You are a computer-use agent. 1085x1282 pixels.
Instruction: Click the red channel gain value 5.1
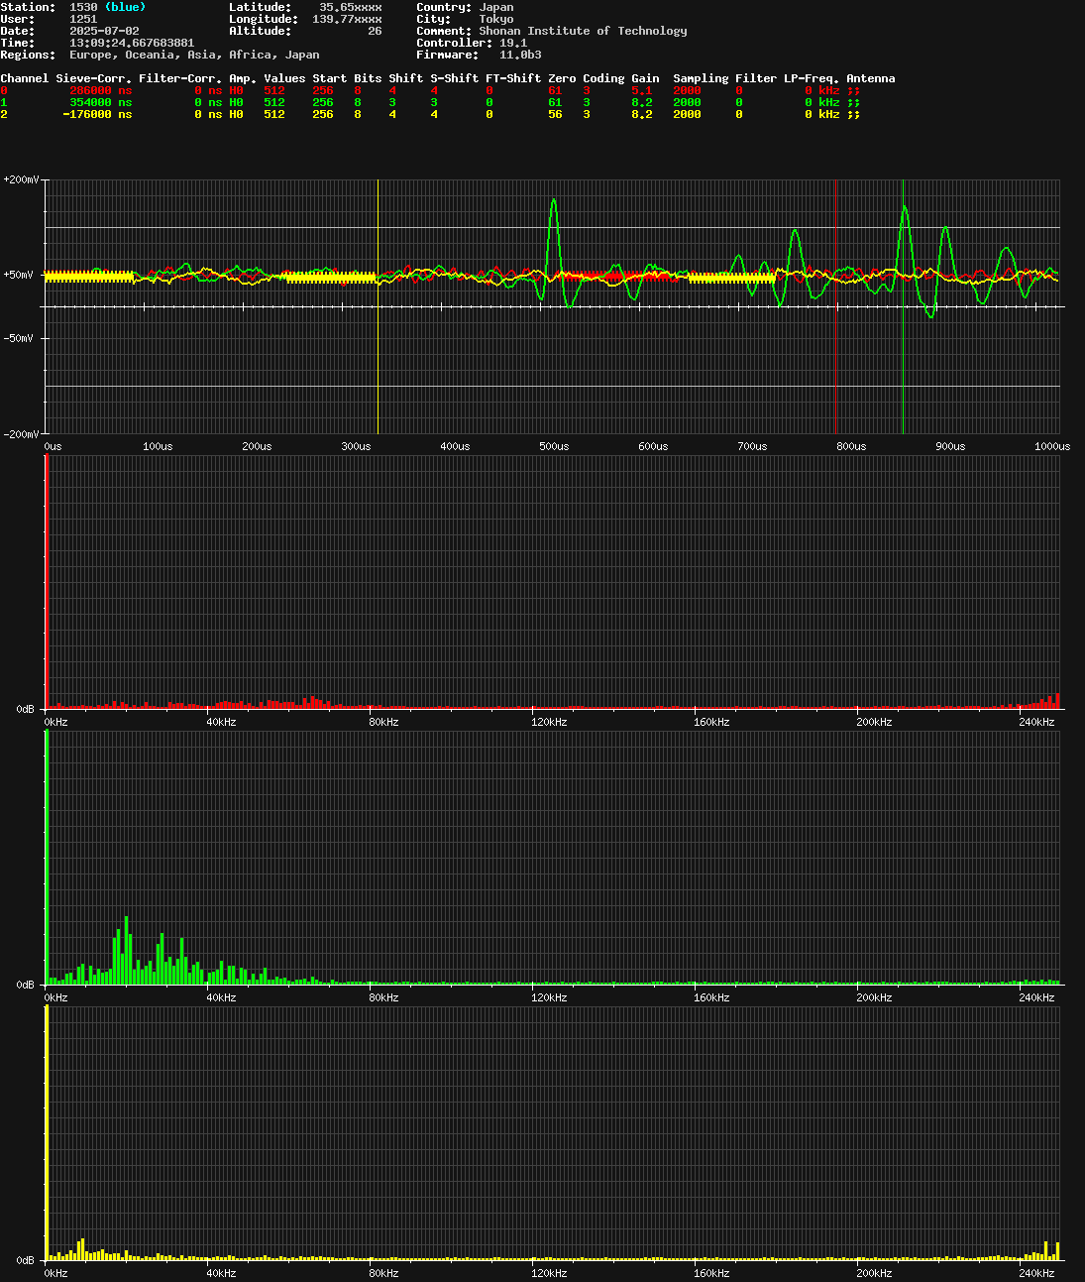pyautogui.click(x=642, y=90)
